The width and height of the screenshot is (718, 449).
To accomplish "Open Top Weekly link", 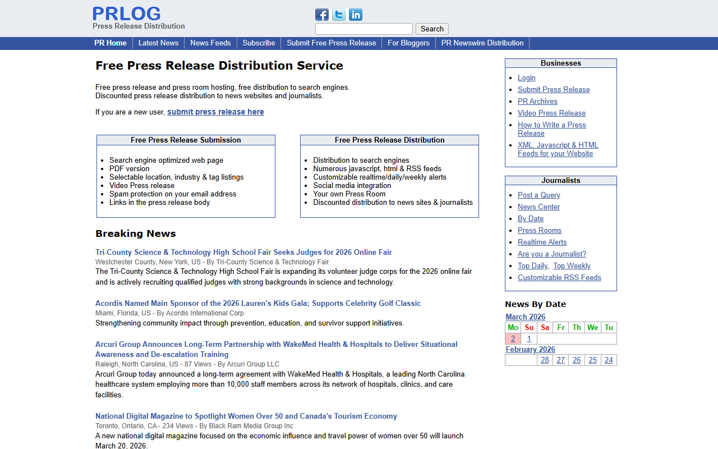I will [x=572, y=265].
